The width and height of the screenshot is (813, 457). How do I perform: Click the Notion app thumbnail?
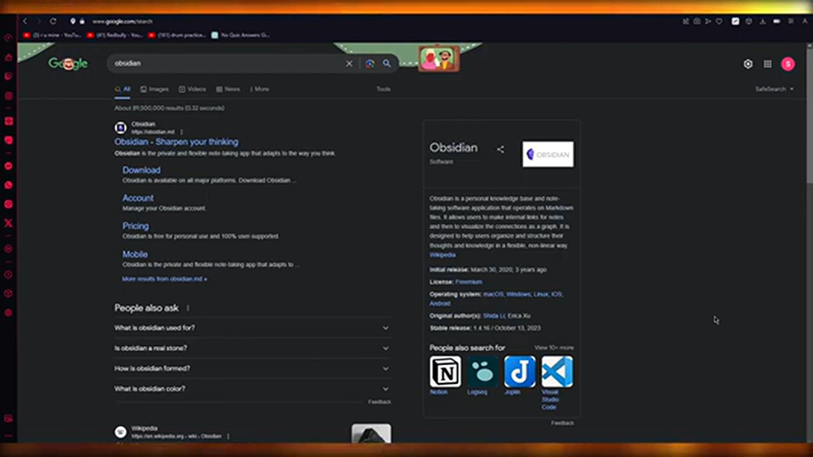coord(445,372)
